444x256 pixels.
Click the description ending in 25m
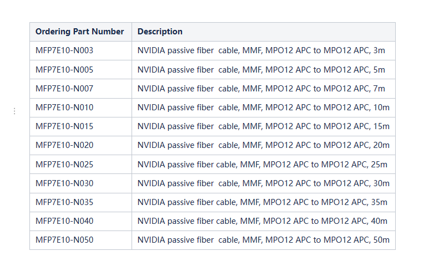(262, 165)
